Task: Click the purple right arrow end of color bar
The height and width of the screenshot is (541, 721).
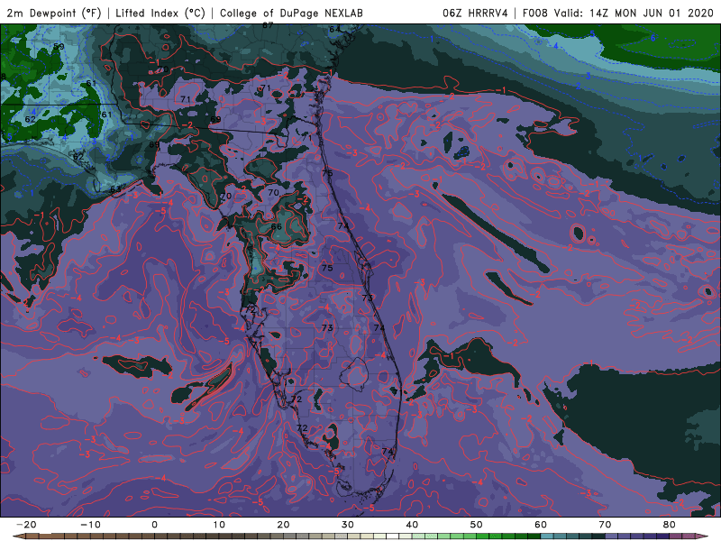Action: 703,536
